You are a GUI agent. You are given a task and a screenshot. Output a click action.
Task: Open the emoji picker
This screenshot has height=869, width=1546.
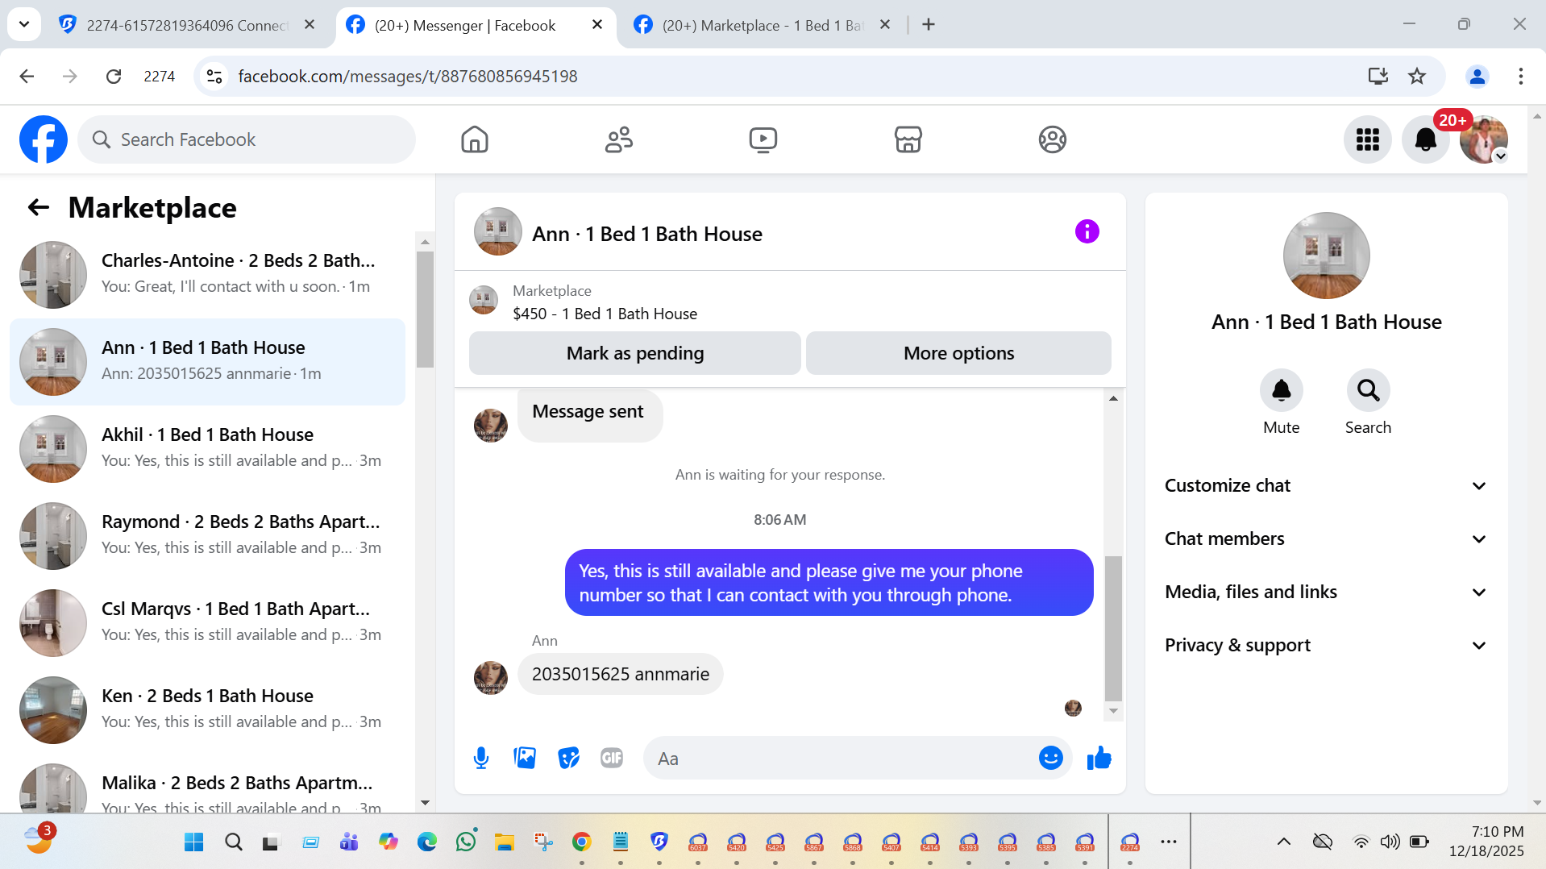1051,758
